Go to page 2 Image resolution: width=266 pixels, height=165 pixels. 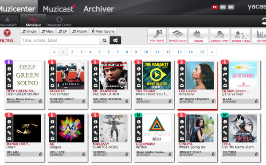coord(72,52)
